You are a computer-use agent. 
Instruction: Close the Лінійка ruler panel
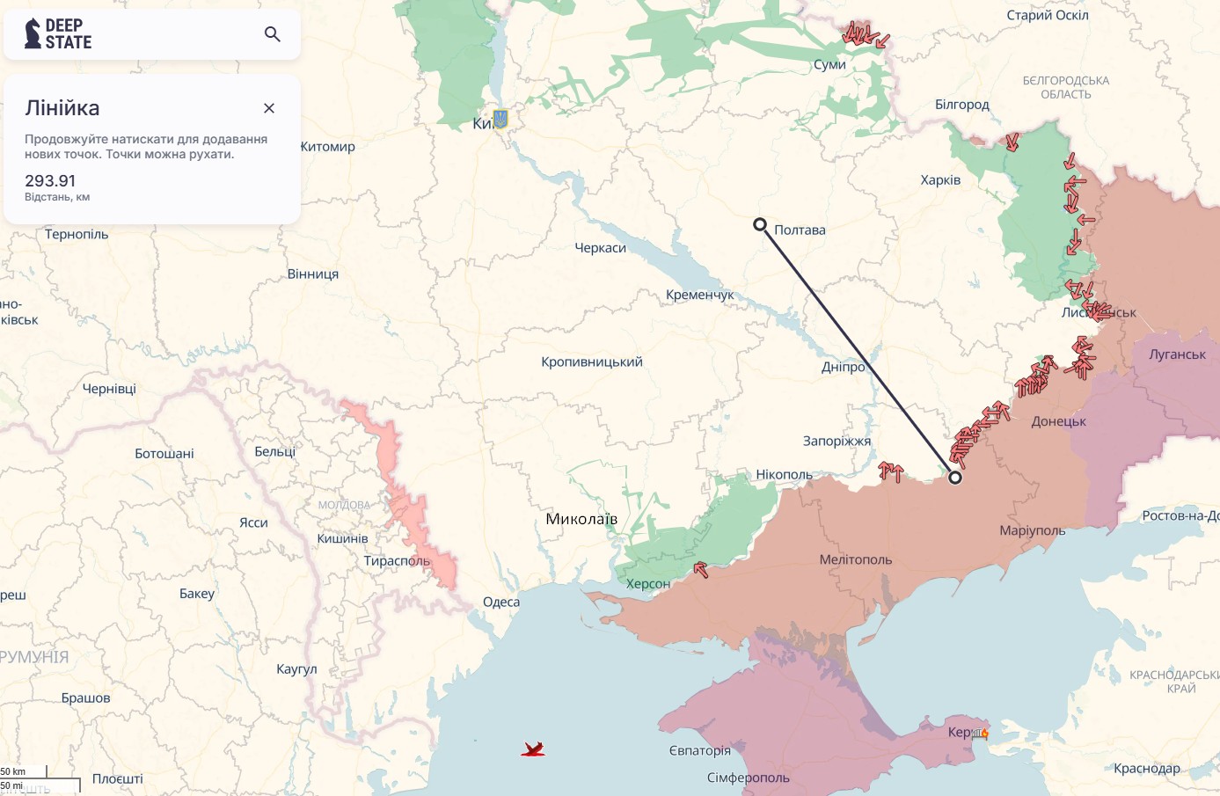(x=269, y=108)
